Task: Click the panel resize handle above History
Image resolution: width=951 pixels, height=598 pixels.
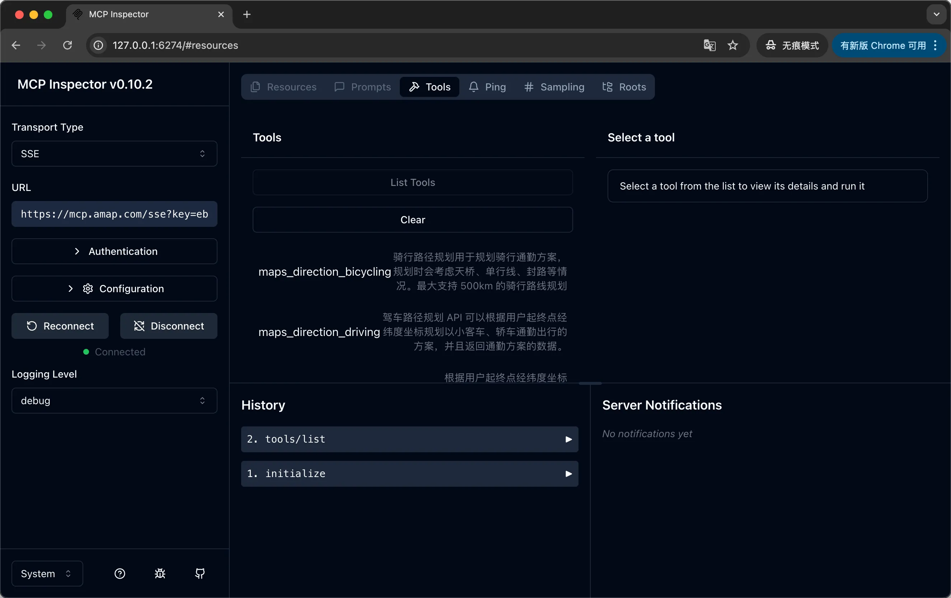Action: pos(590,383)
